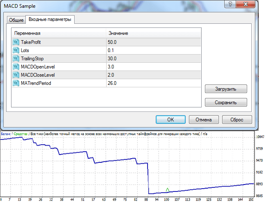This screenshot has height=205, width=266.
Task: Click the MACDOpenLevel variable icon
Action: coord(16,67)
